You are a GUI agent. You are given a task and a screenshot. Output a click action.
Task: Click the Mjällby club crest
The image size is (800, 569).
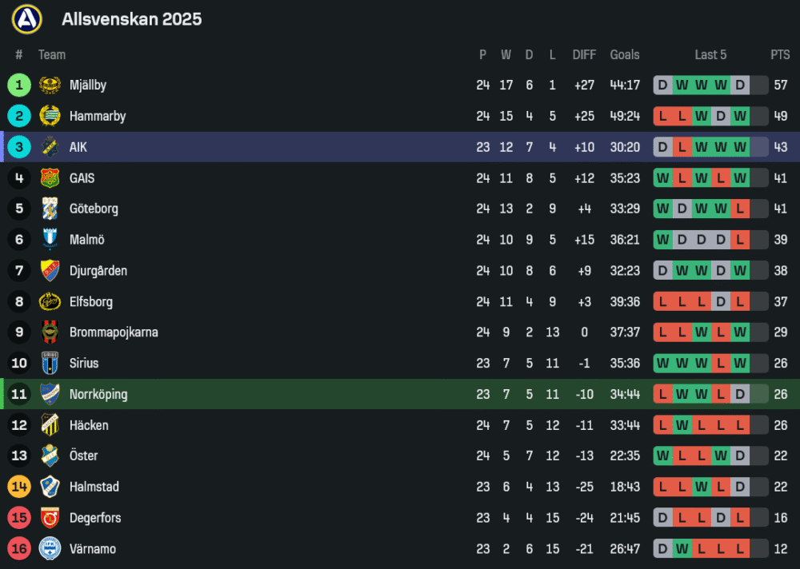click(50, 86)
